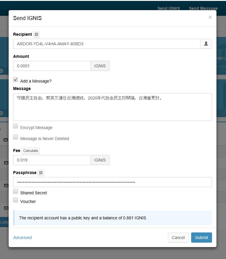The height and width of the screenshot is (259, 226).
Task: Cancel the Send IGNIS dialog
Action: tap(178, 238)
